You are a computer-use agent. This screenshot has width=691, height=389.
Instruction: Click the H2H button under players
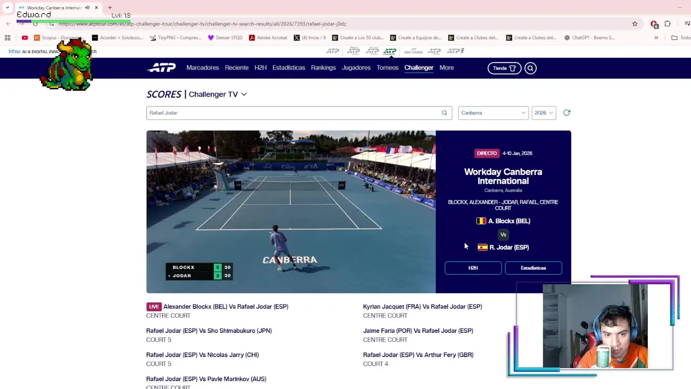click(x=473, y=268)
